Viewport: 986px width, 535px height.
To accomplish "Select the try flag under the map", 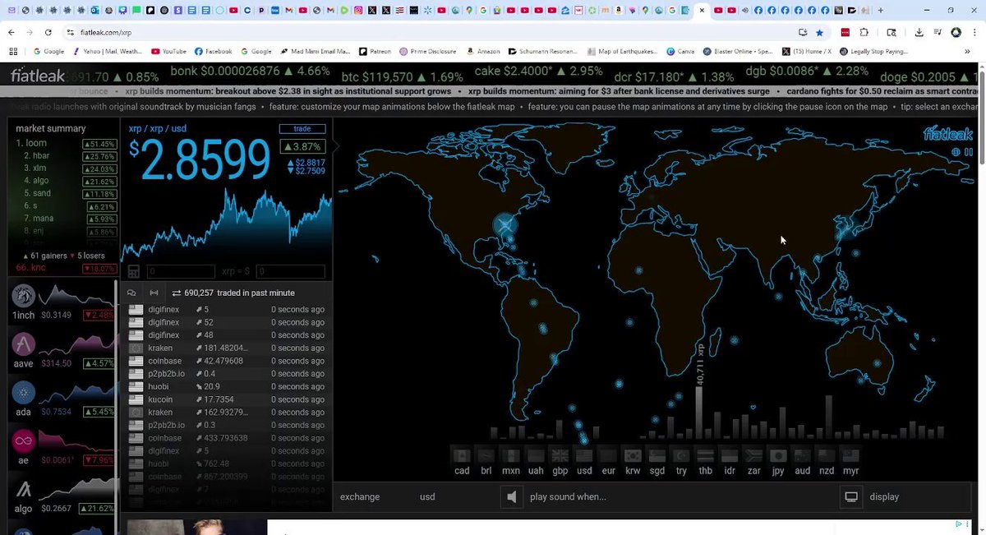I will pyautogui.click(x=681, y=455).
